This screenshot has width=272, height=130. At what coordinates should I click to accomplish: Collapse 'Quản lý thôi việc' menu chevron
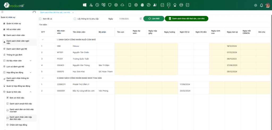coord(31,92)
